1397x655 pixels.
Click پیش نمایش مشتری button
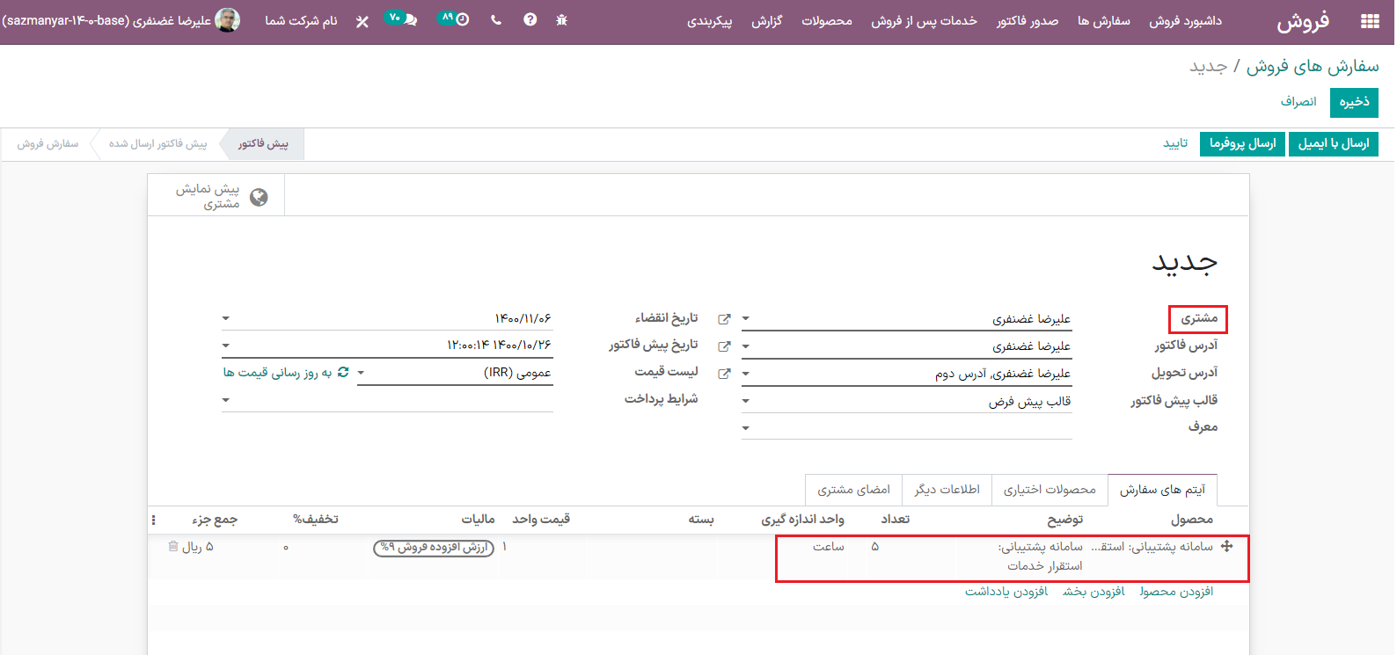pos(216,196)
